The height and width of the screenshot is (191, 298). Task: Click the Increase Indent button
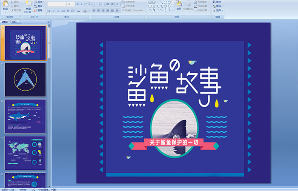click(112, 4)
